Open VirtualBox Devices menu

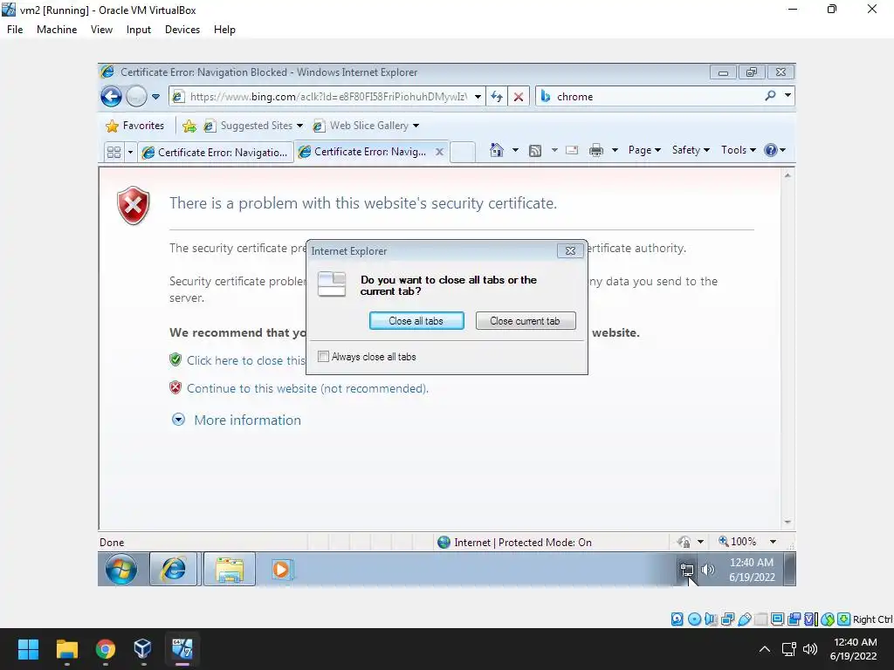click(182, 30)
